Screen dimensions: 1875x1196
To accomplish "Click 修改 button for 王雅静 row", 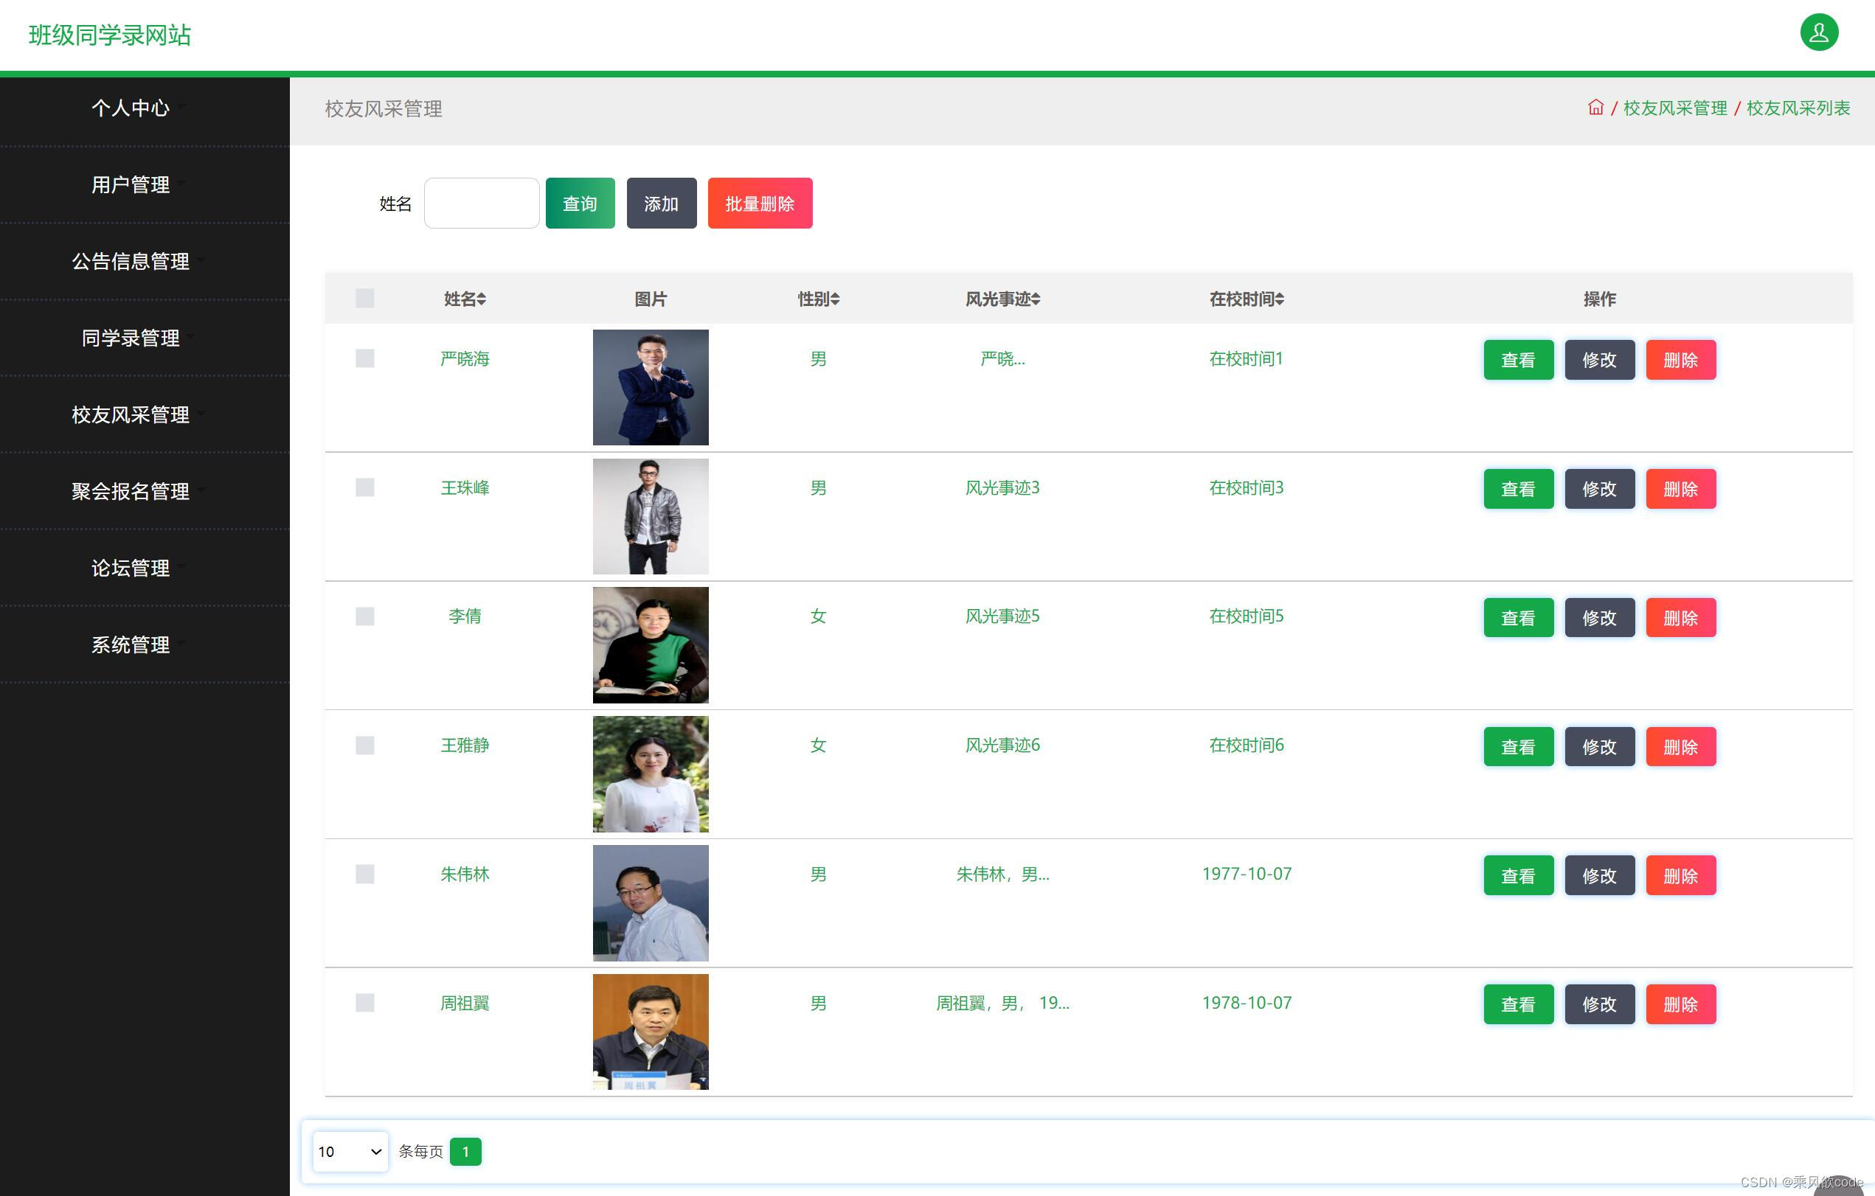I will [x=1598, y=747].
